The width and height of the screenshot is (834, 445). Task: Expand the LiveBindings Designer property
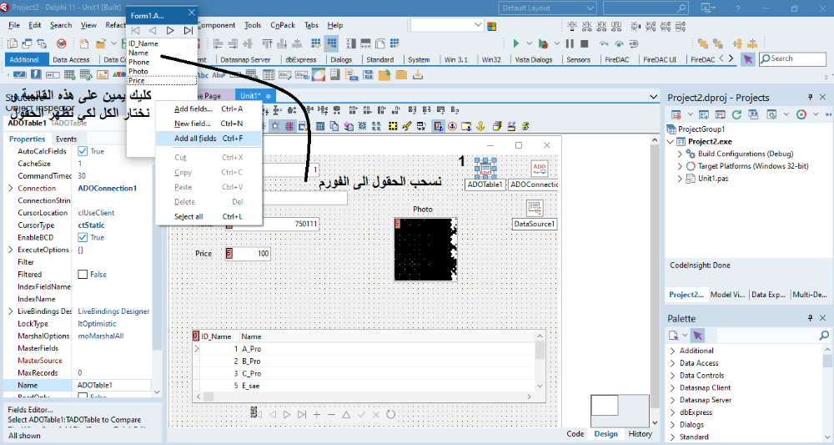click(11, 311)
